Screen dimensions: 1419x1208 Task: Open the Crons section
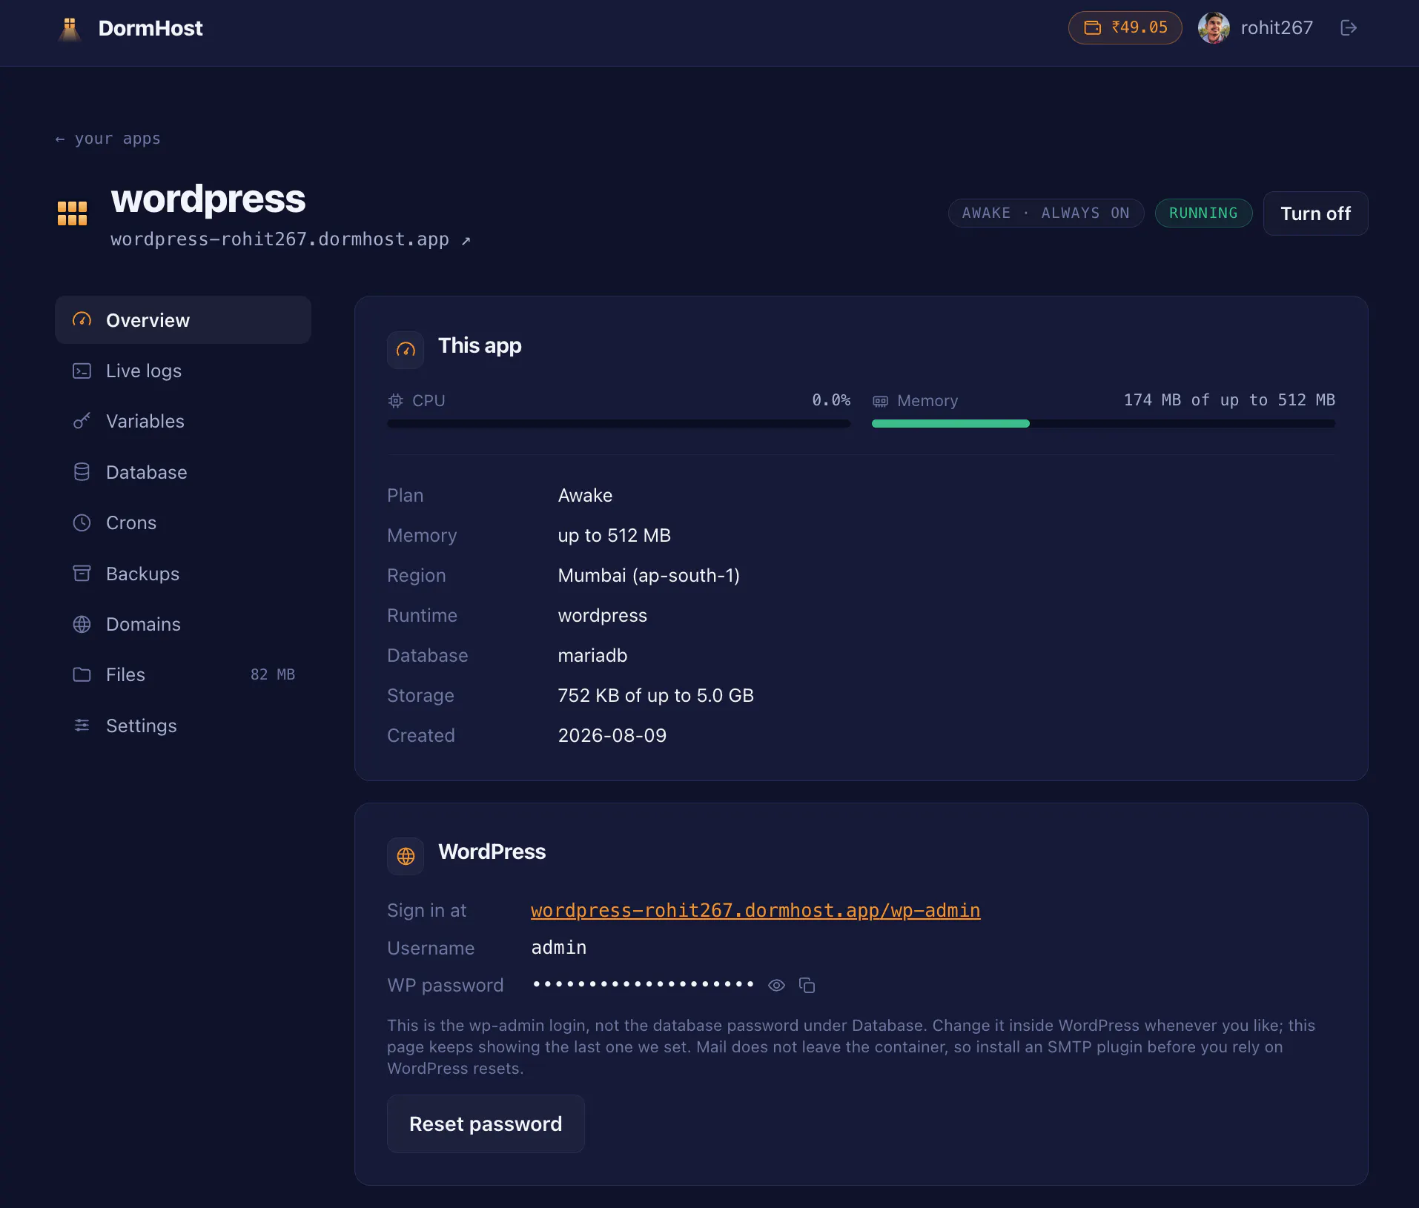[183, 522]
